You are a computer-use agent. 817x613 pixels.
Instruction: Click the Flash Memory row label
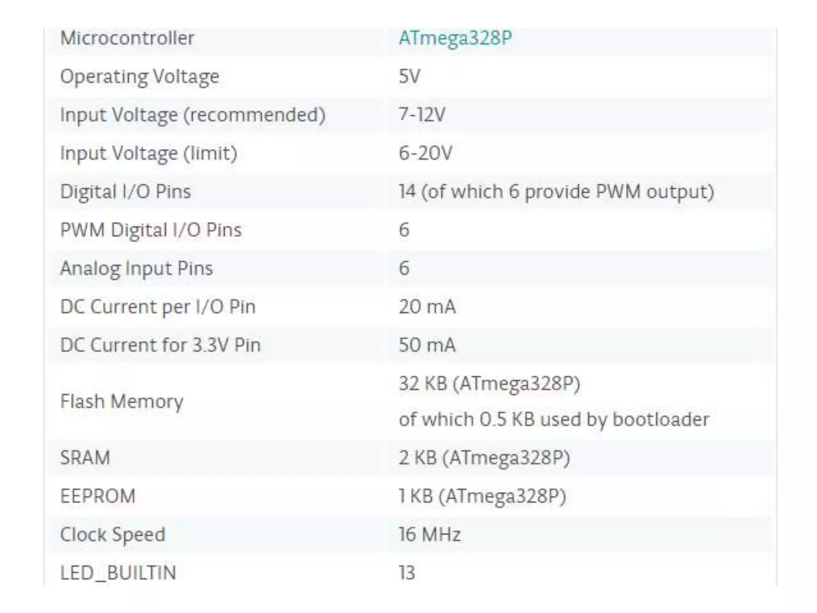click(122, 401)
